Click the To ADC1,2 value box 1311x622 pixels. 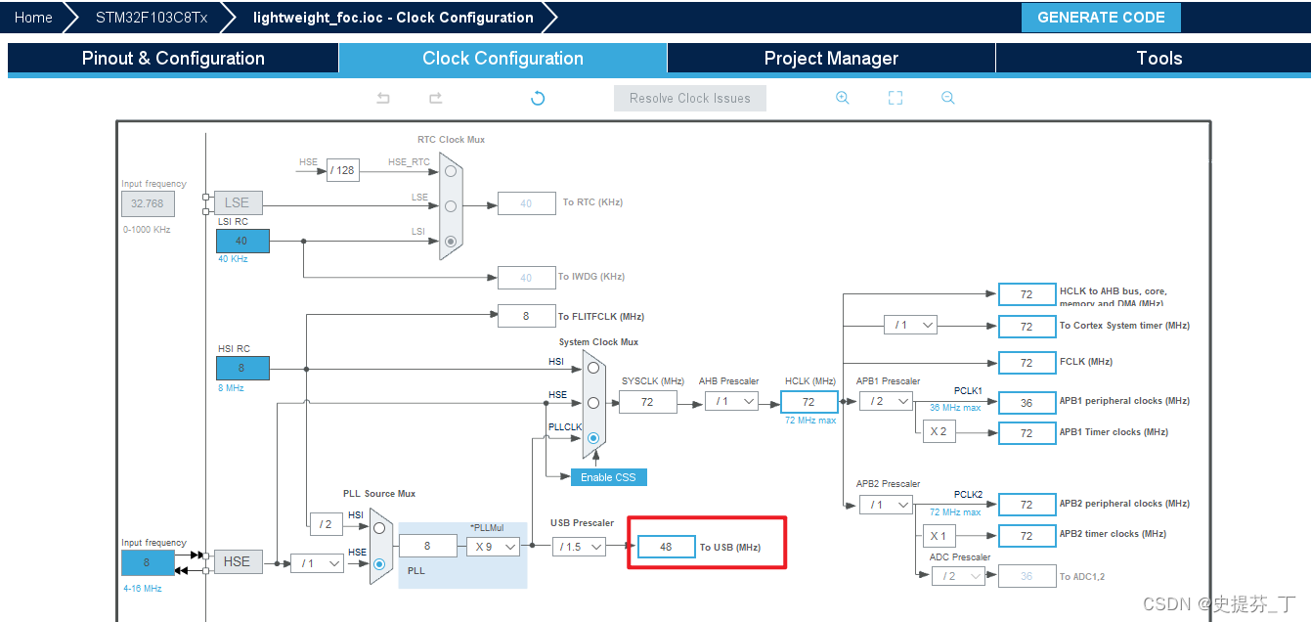[x=1027, y=576]
